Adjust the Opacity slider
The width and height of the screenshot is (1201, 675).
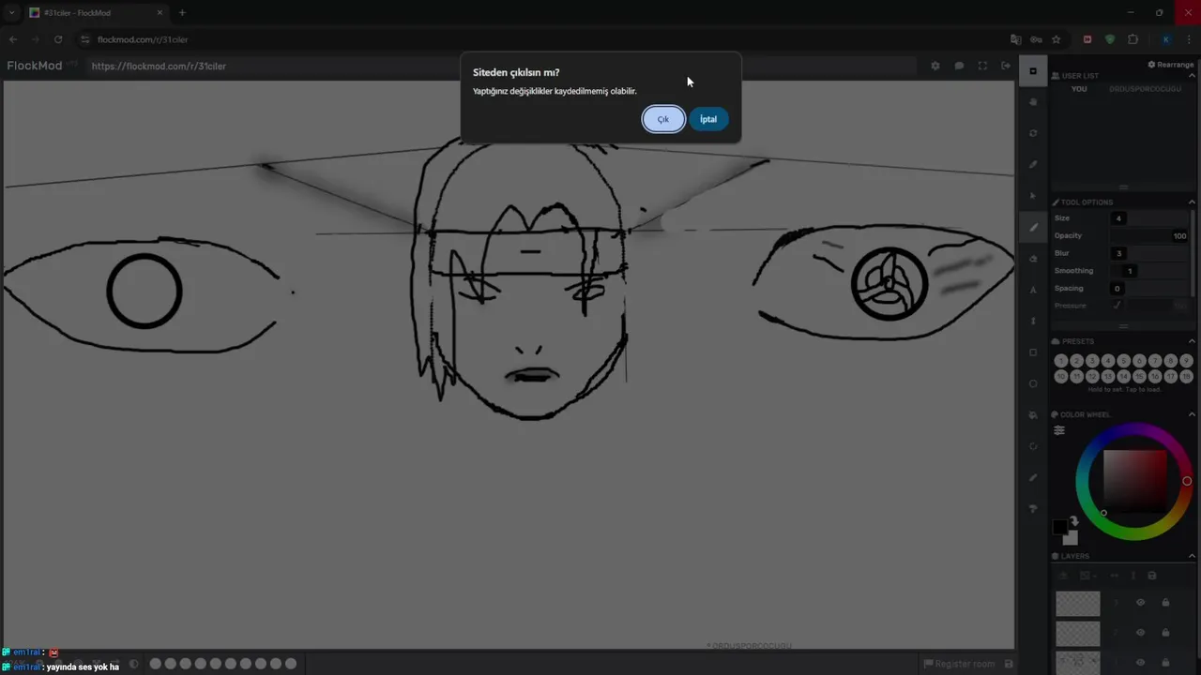[1149, 235]
